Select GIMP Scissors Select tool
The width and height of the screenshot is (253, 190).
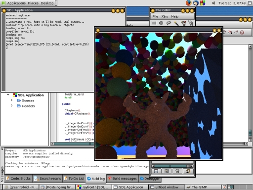click(191, 23)
